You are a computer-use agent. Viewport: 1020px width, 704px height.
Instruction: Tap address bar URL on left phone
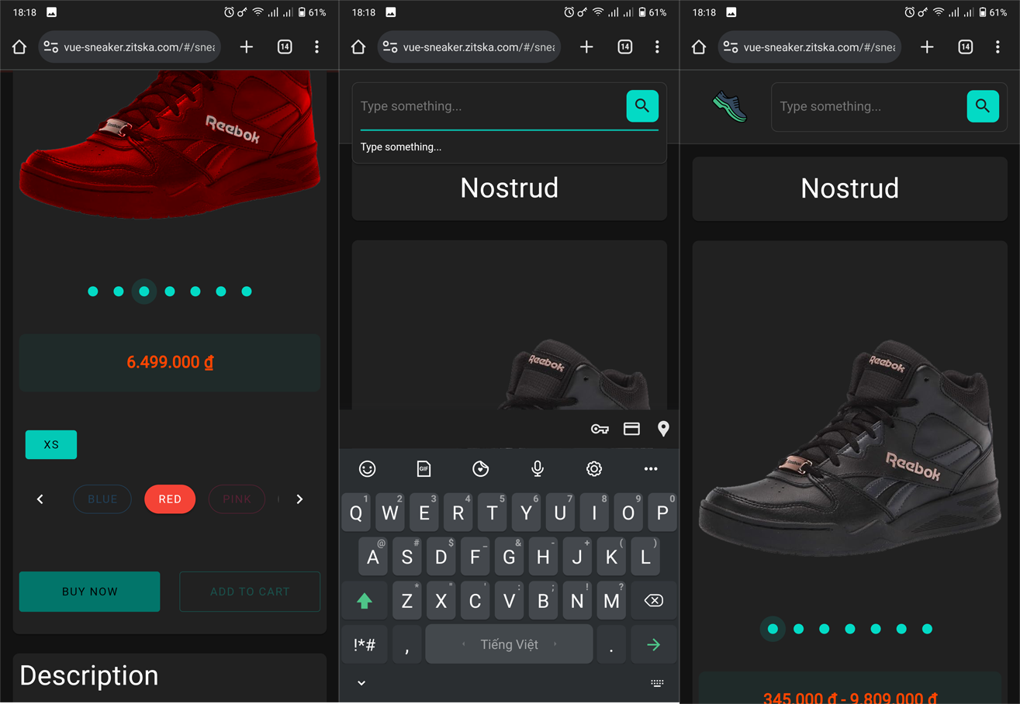[x=141, y=47]
